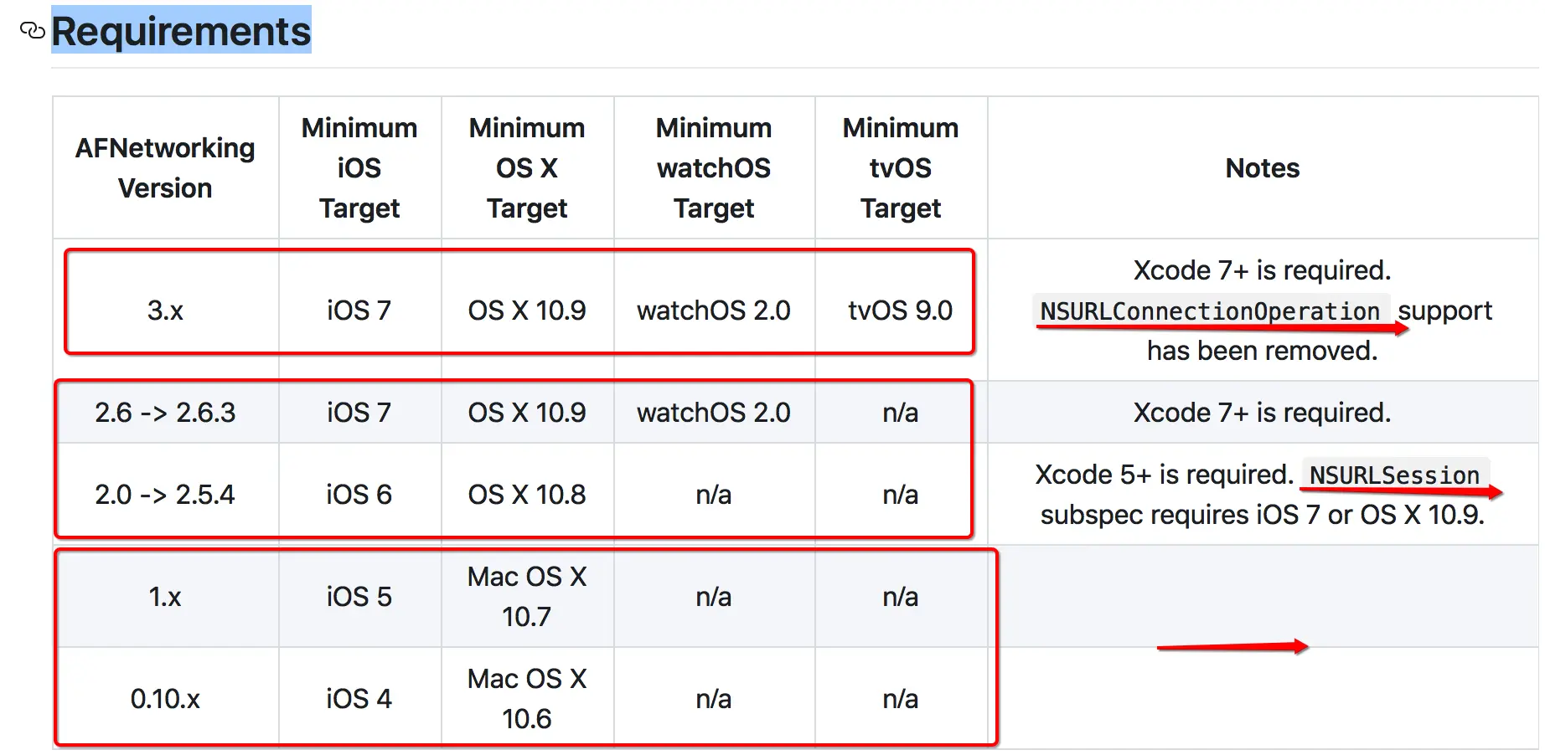The width and height of the screenshot is (1545, 755).
Task: Click the NSURLConnectionOperation code text
Action: [x=1209, y=311]
